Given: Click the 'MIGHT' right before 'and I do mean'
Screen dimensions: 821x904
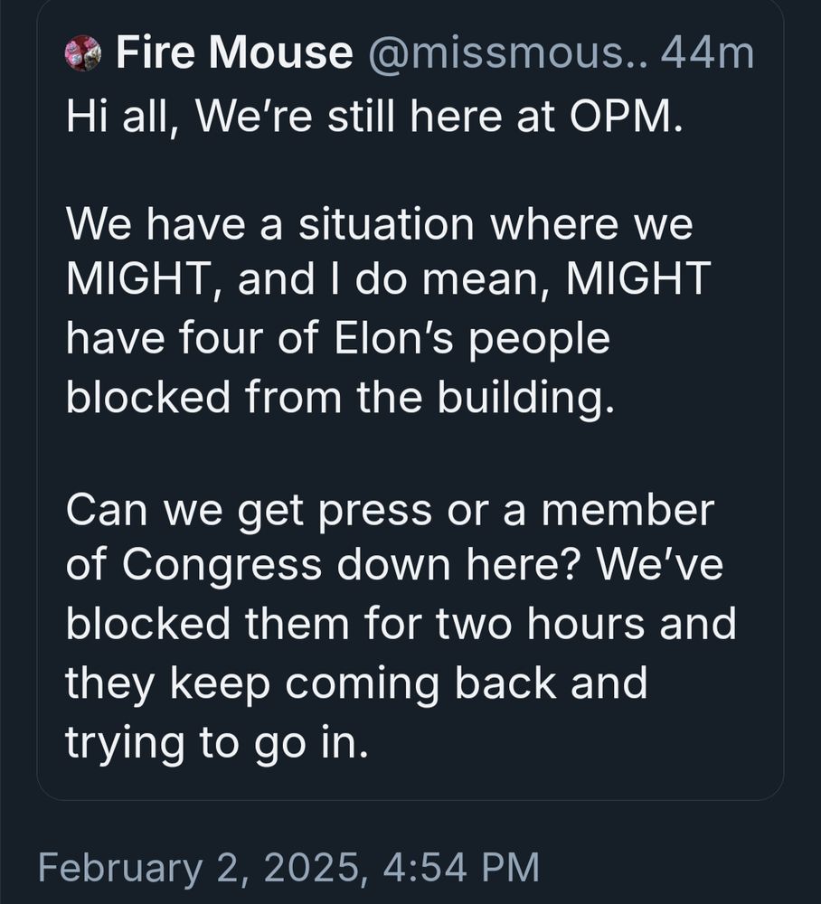Looking at the screenshot, I should pos(137,278).
